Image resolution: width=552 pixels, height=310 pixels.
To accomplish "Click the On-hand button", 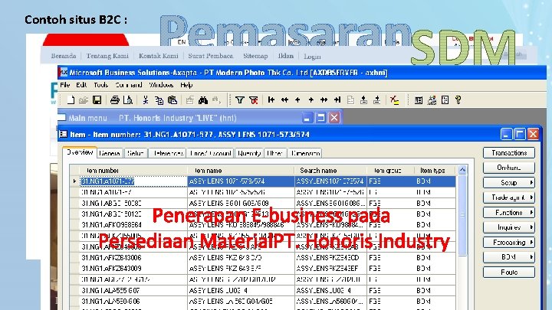I will click(509, 168).
